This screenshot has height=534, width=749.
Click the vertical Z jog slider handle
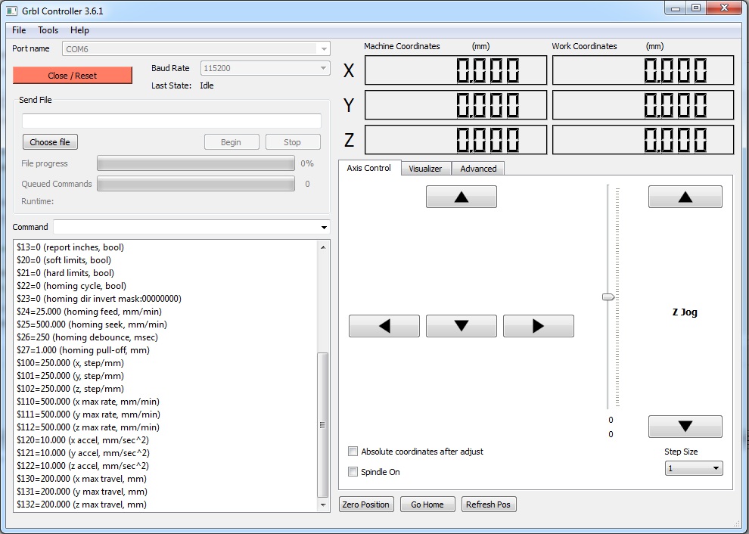[x=608, y=297]
